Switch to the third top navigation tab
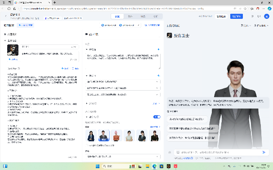The image size is (273, 170). [x=143, y=16]
